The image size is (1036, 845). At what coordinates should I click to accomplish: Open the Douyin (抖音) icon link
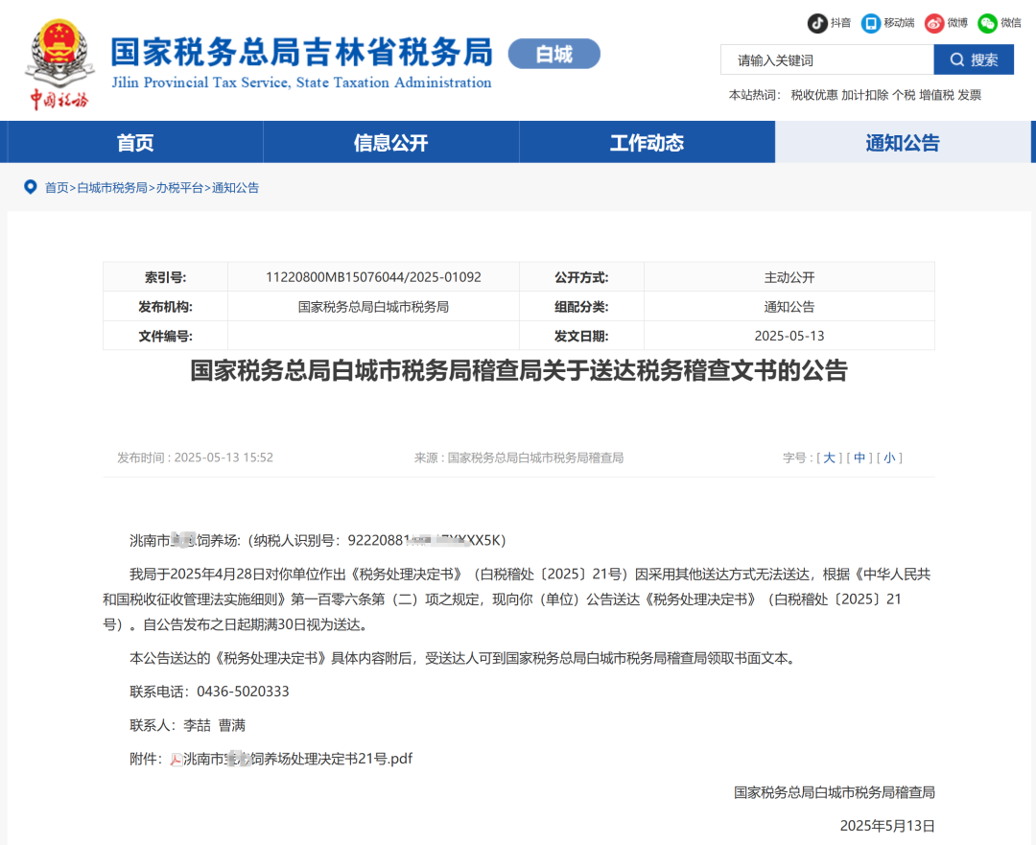817,23
